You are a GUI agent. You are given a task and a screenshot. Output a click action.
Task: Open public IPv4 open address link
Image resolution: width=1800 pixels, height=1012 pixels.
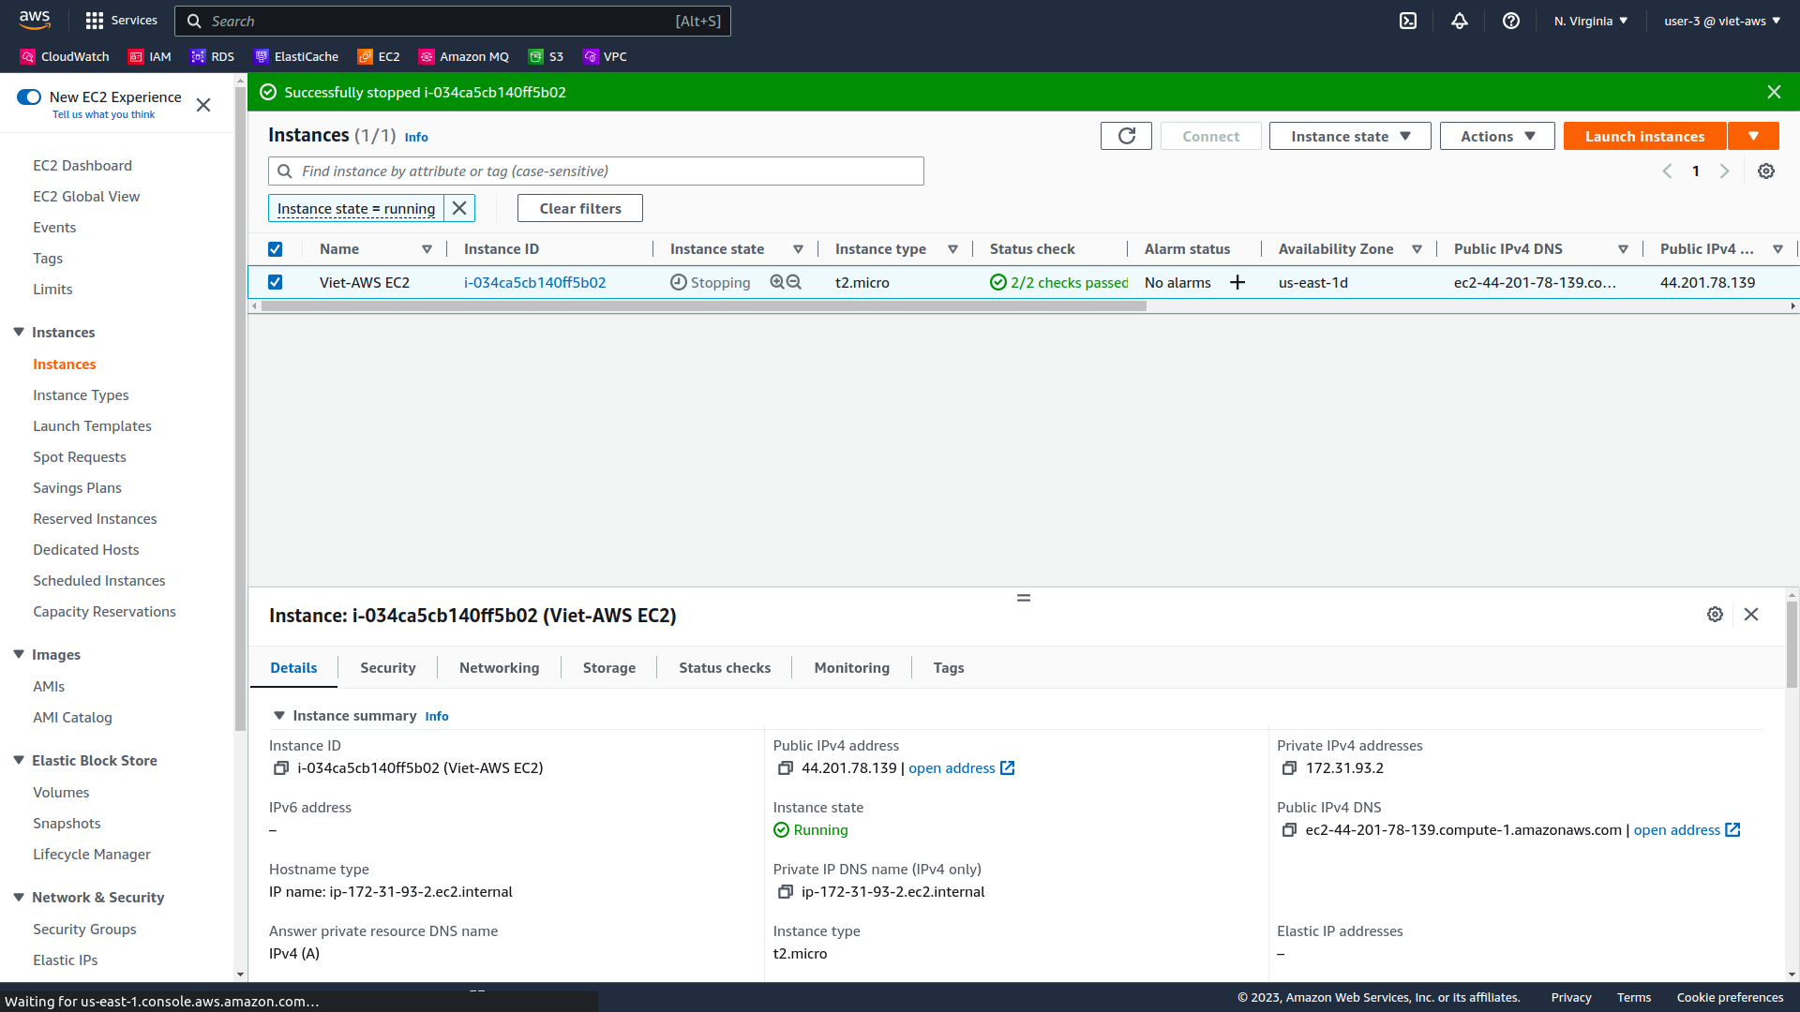pos(961,768)
